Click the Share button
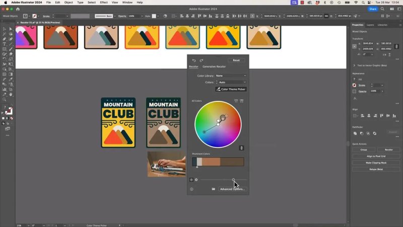403x227 pixels. pos(373,9)
